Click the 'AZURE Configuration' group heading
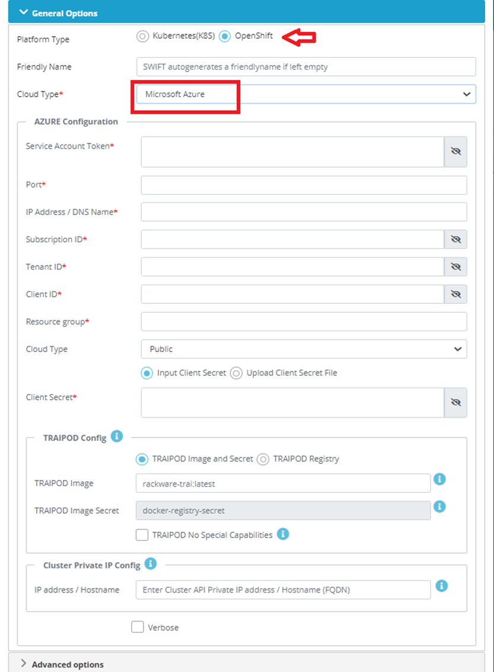This screenshot has height=672, width=494. (x=76, y=121)
